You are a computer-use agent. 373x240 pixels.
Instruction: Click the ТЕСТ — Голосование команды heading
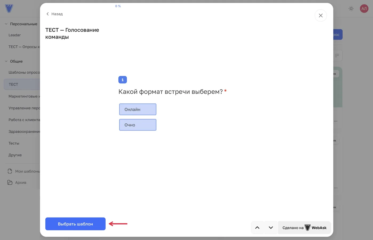click(72, 33)
